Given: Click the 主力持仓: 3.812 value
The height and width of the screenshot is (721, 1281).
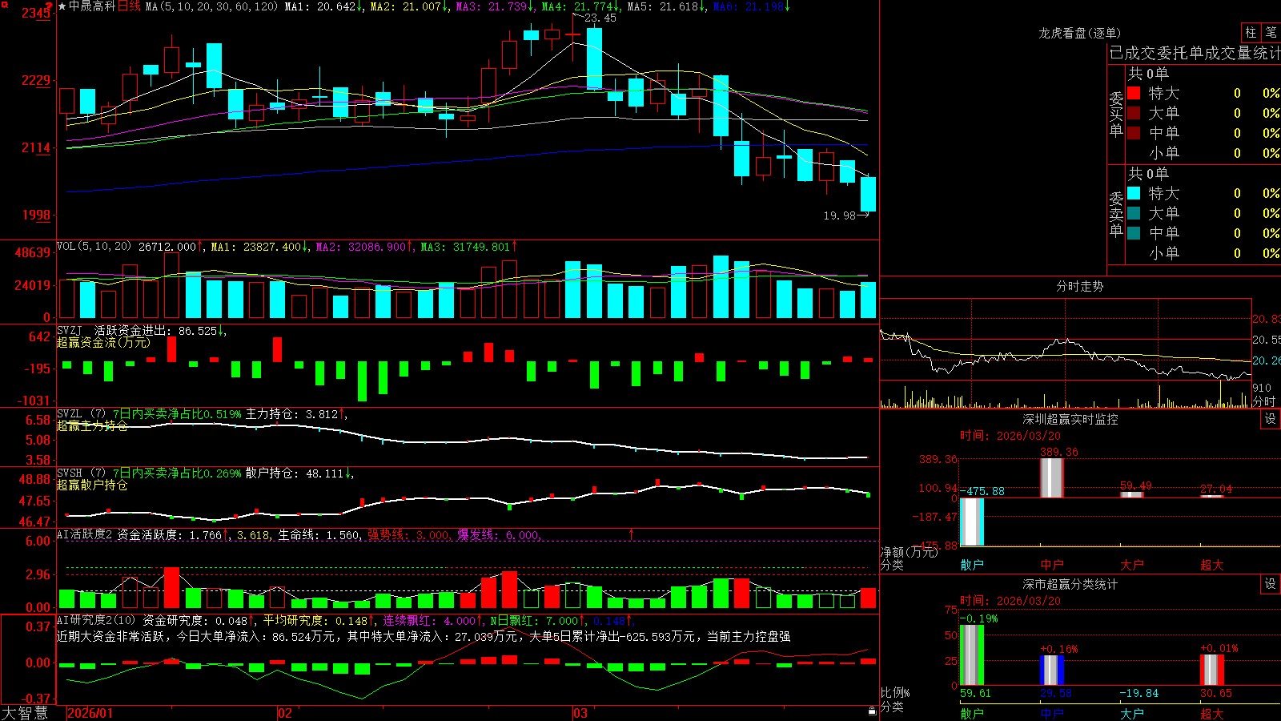Looking at the screenshot, I should [x=292, y=414].
